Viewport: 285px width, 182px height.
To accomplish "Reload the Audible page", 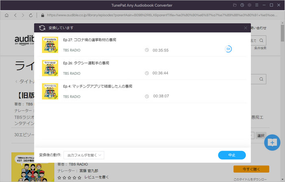I will pos(31,16).
